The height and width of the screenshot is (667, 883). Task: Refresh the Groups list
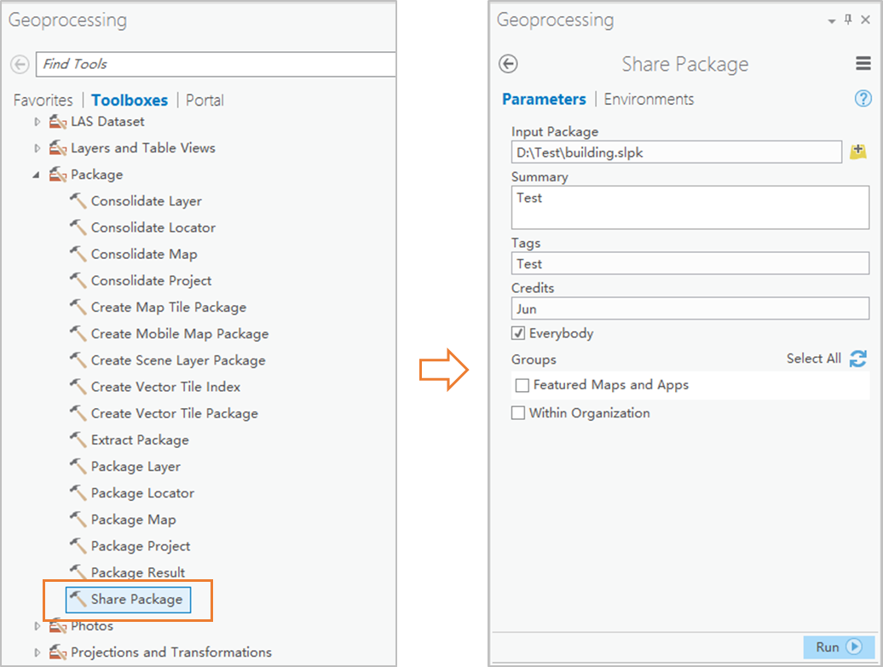858,359
